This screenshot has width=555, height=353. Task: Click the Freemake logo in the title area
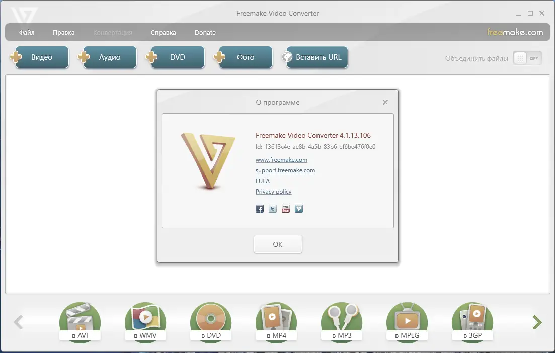click(x=24, y=13)
